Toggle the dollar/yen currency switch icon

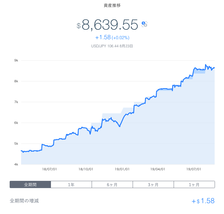coord(144,24)
